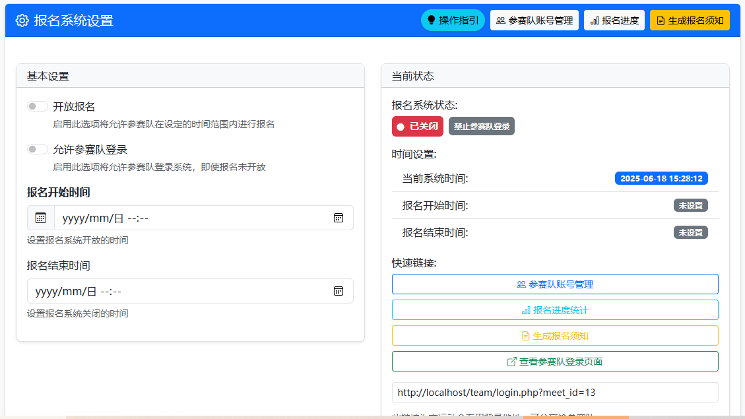This screenshot has width=745, height=419.
Task: Enable the 允许参赛队登录 toggle switch
Action: pos(38,148)
